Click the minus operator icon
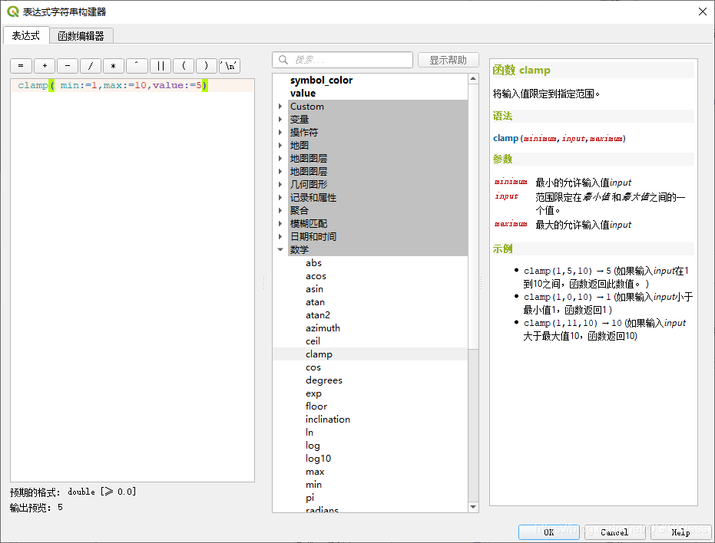 point(68,65)
